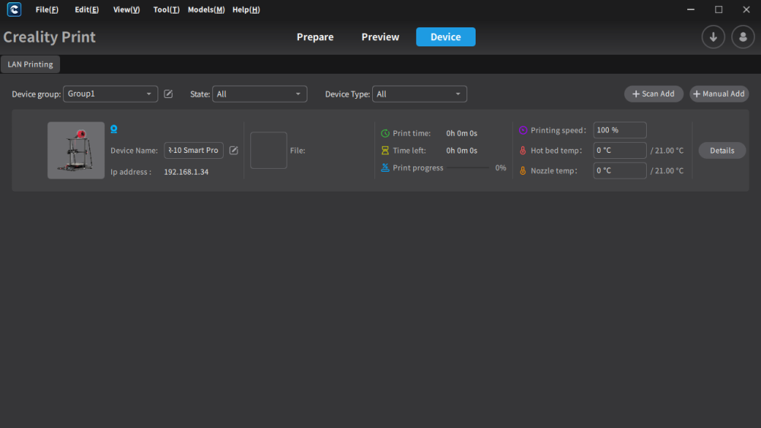
Task: Switch to the Prepare tab
Action: coord(315,36)
